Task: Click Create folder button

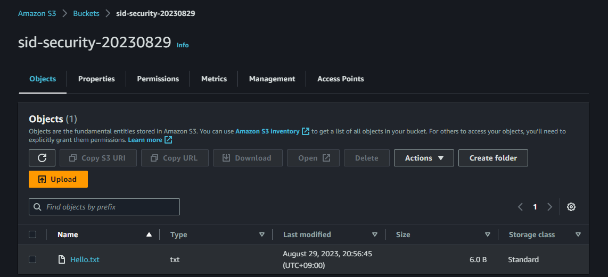Action: (x=493, y=158)
